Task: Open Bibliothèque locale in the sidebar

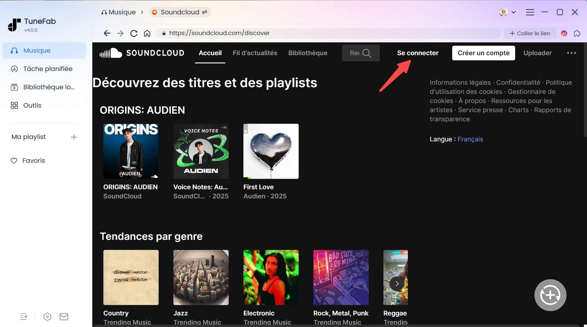Action: (49, 87)
